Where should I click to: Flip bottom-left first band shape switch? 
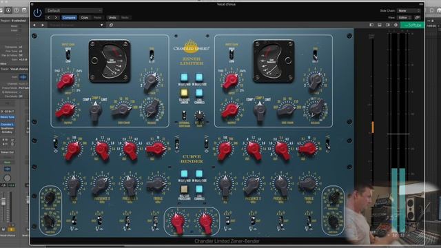[x=74, y=220]
